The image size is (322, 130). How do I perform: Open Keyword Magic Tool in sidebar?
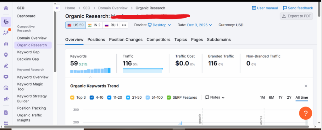click(x=30, y=86)
